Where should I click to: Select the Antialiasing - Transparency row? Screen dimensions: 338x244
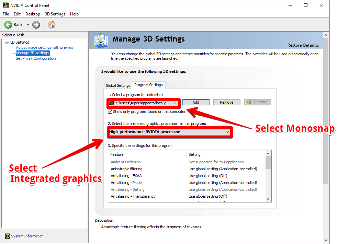[187, 196]
